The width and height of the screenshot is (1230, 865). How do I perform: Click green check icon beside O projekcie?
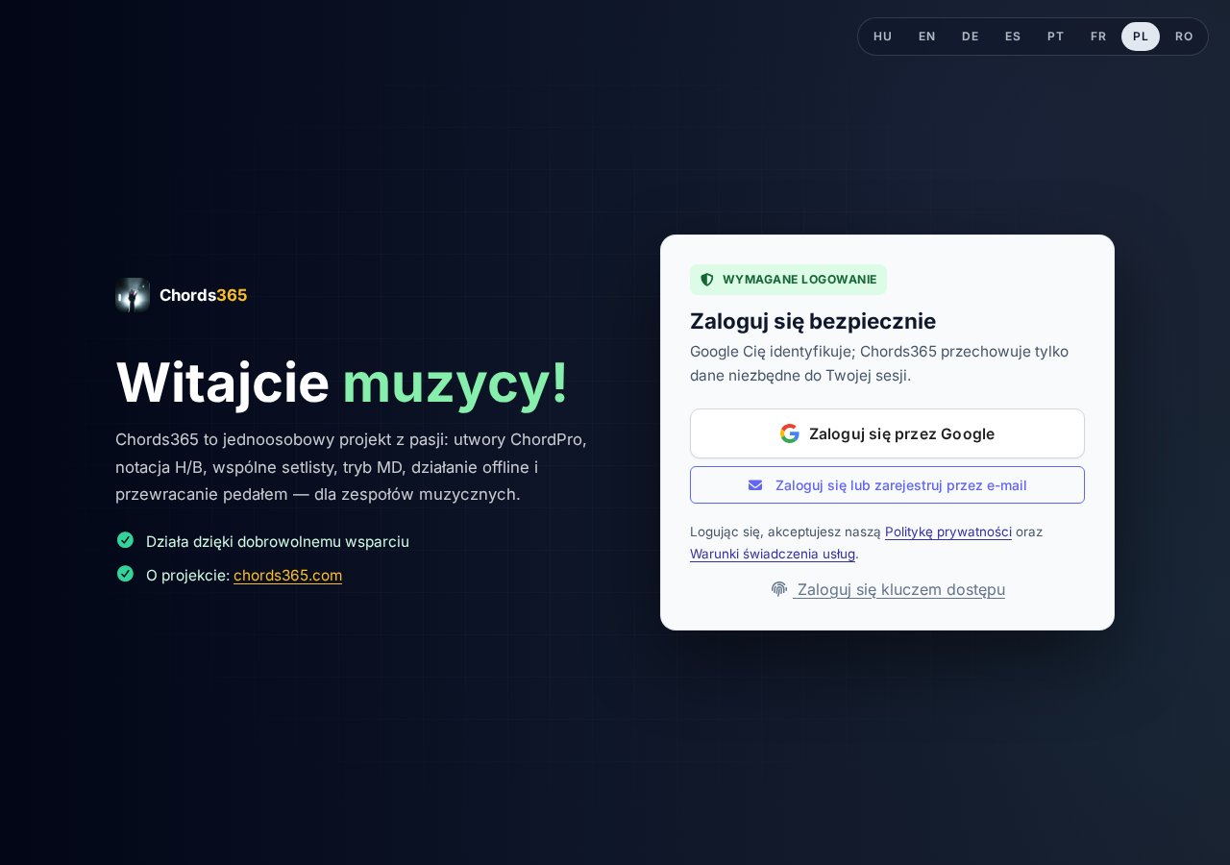click(125, 574)
